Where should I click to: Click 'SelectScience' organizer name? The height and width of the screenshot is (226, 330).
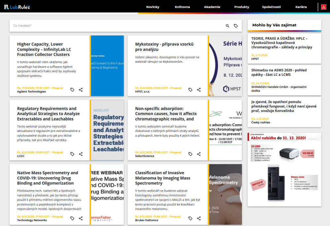pyautogui.click(x=145, y=156)
